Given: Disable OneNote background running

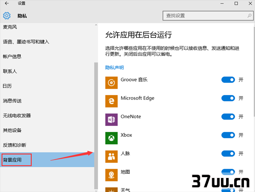Looking at the screenshot, I should point(228,116).
